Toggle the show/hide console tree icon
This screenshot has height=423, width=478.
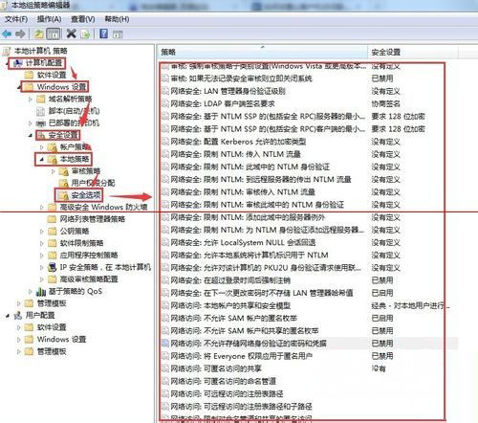54,33
